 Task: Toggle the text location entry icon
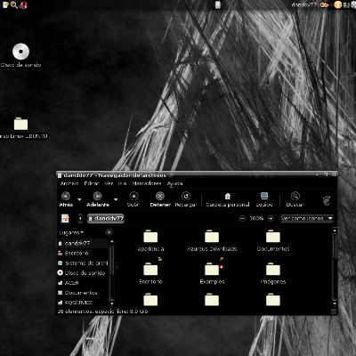point(65,219)
